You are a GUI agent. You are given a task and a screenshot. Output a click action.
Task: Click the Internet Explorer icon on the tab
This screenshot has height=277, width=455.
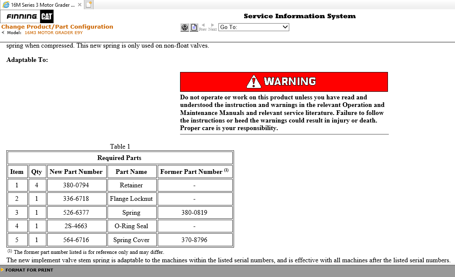[x=6, y=5]
